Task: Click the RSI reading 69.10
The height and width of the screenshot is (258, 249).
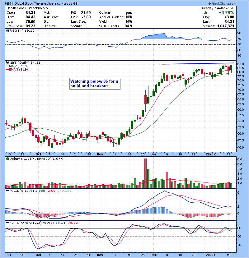Action: coord(30,30)
